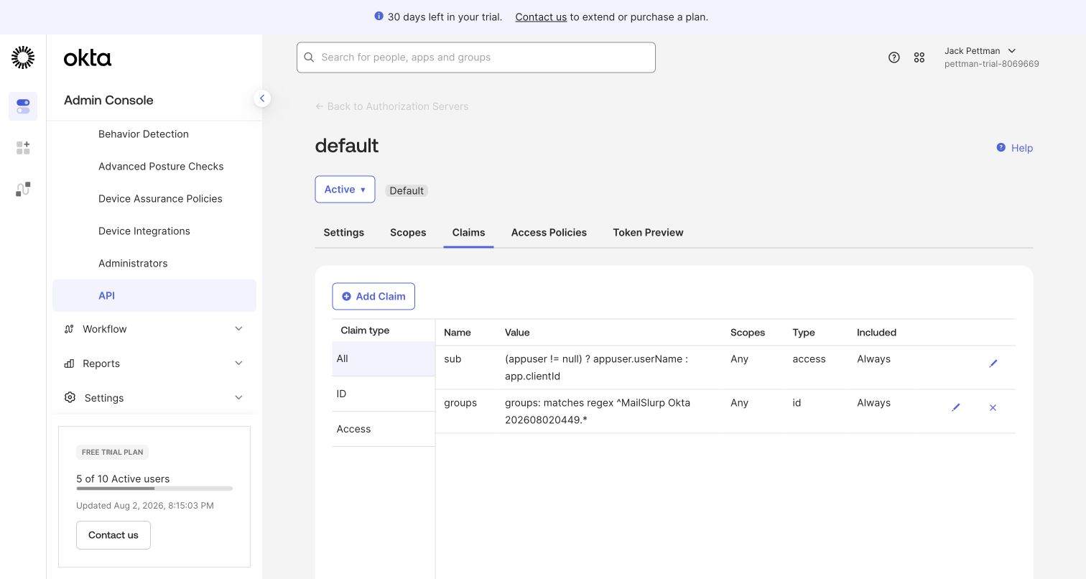This screenshot has height=579, width=1086.
Task: Open the add apps grid-plus icon in rail
Action: click(23, 148)
